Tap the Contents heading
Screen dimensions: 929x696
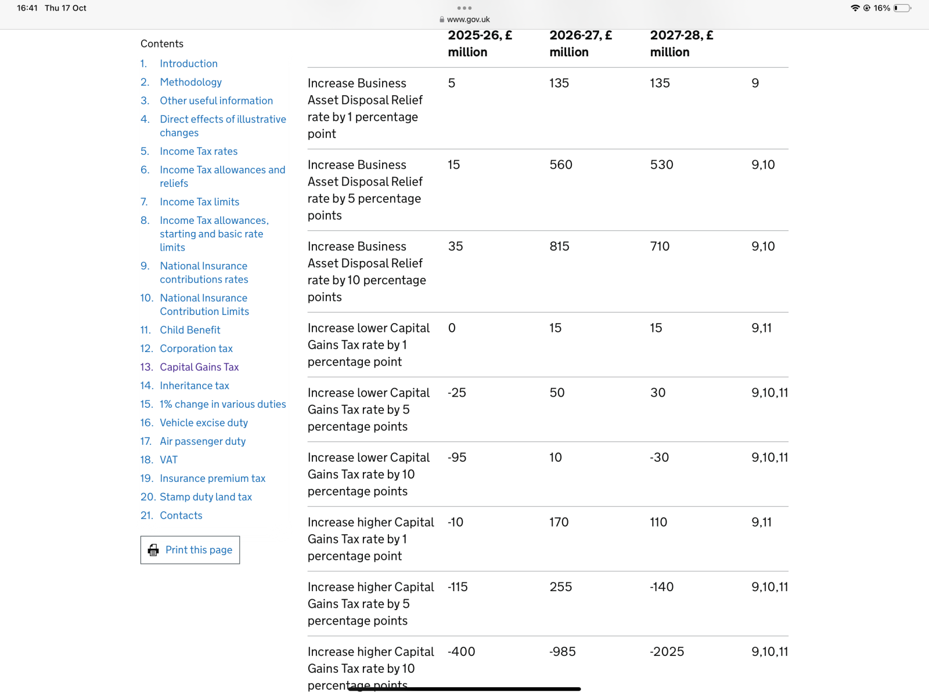click(162, 44)
